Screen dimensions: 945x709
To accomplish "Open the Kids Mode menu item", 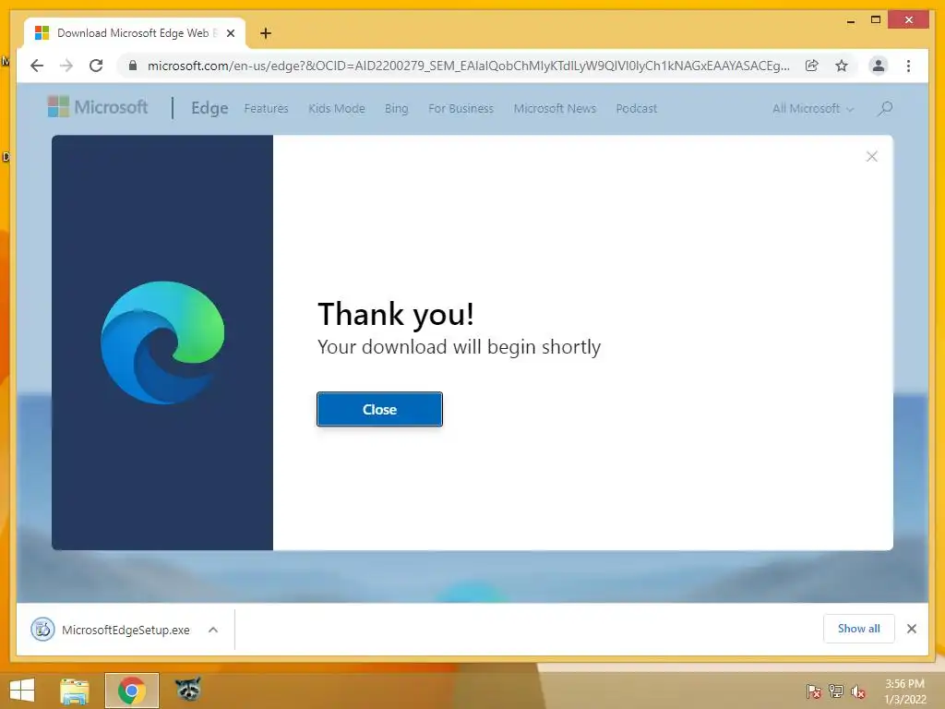I will tap(336, 109).
